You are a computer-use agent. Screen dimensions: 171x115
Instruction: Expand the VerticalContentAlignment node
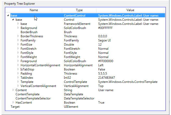[18, 86]
